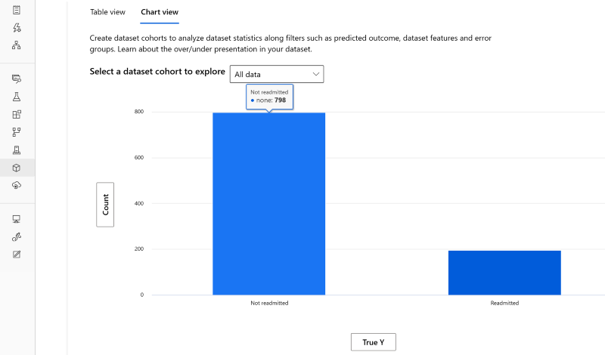Click the Count y-axis button

[105, 204]
